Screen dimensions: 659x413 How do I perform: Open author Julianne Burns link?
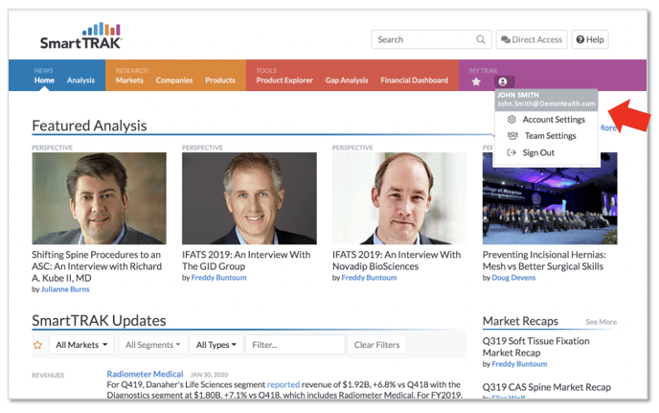[65, 289]
